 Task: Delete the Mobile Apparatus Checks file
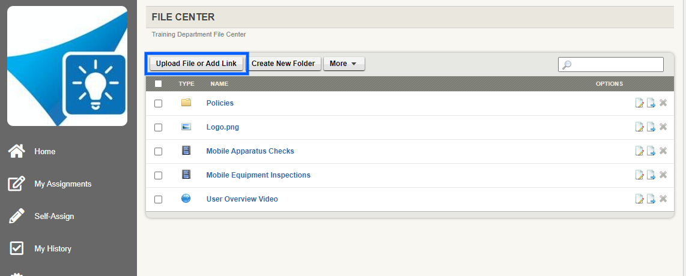(663, 151)
